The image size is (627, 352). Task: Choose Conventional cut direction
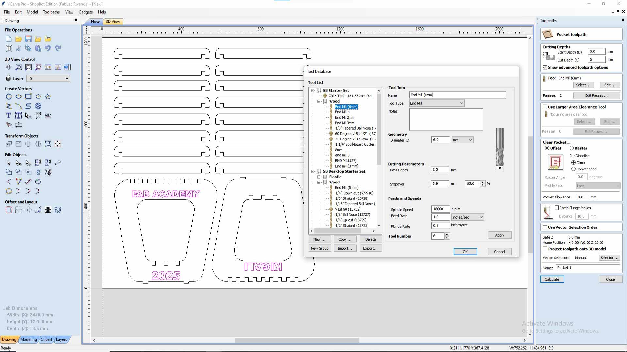pyautogui.click(x=573, y=169)
